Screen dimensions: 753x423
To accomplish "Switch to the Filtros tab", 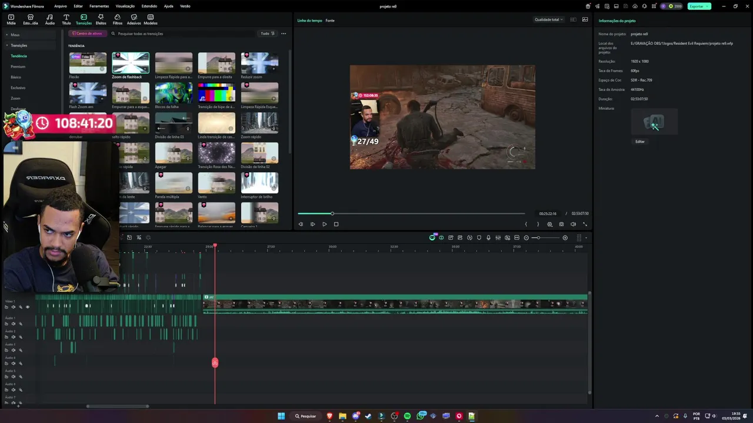I will coord(118,19).
